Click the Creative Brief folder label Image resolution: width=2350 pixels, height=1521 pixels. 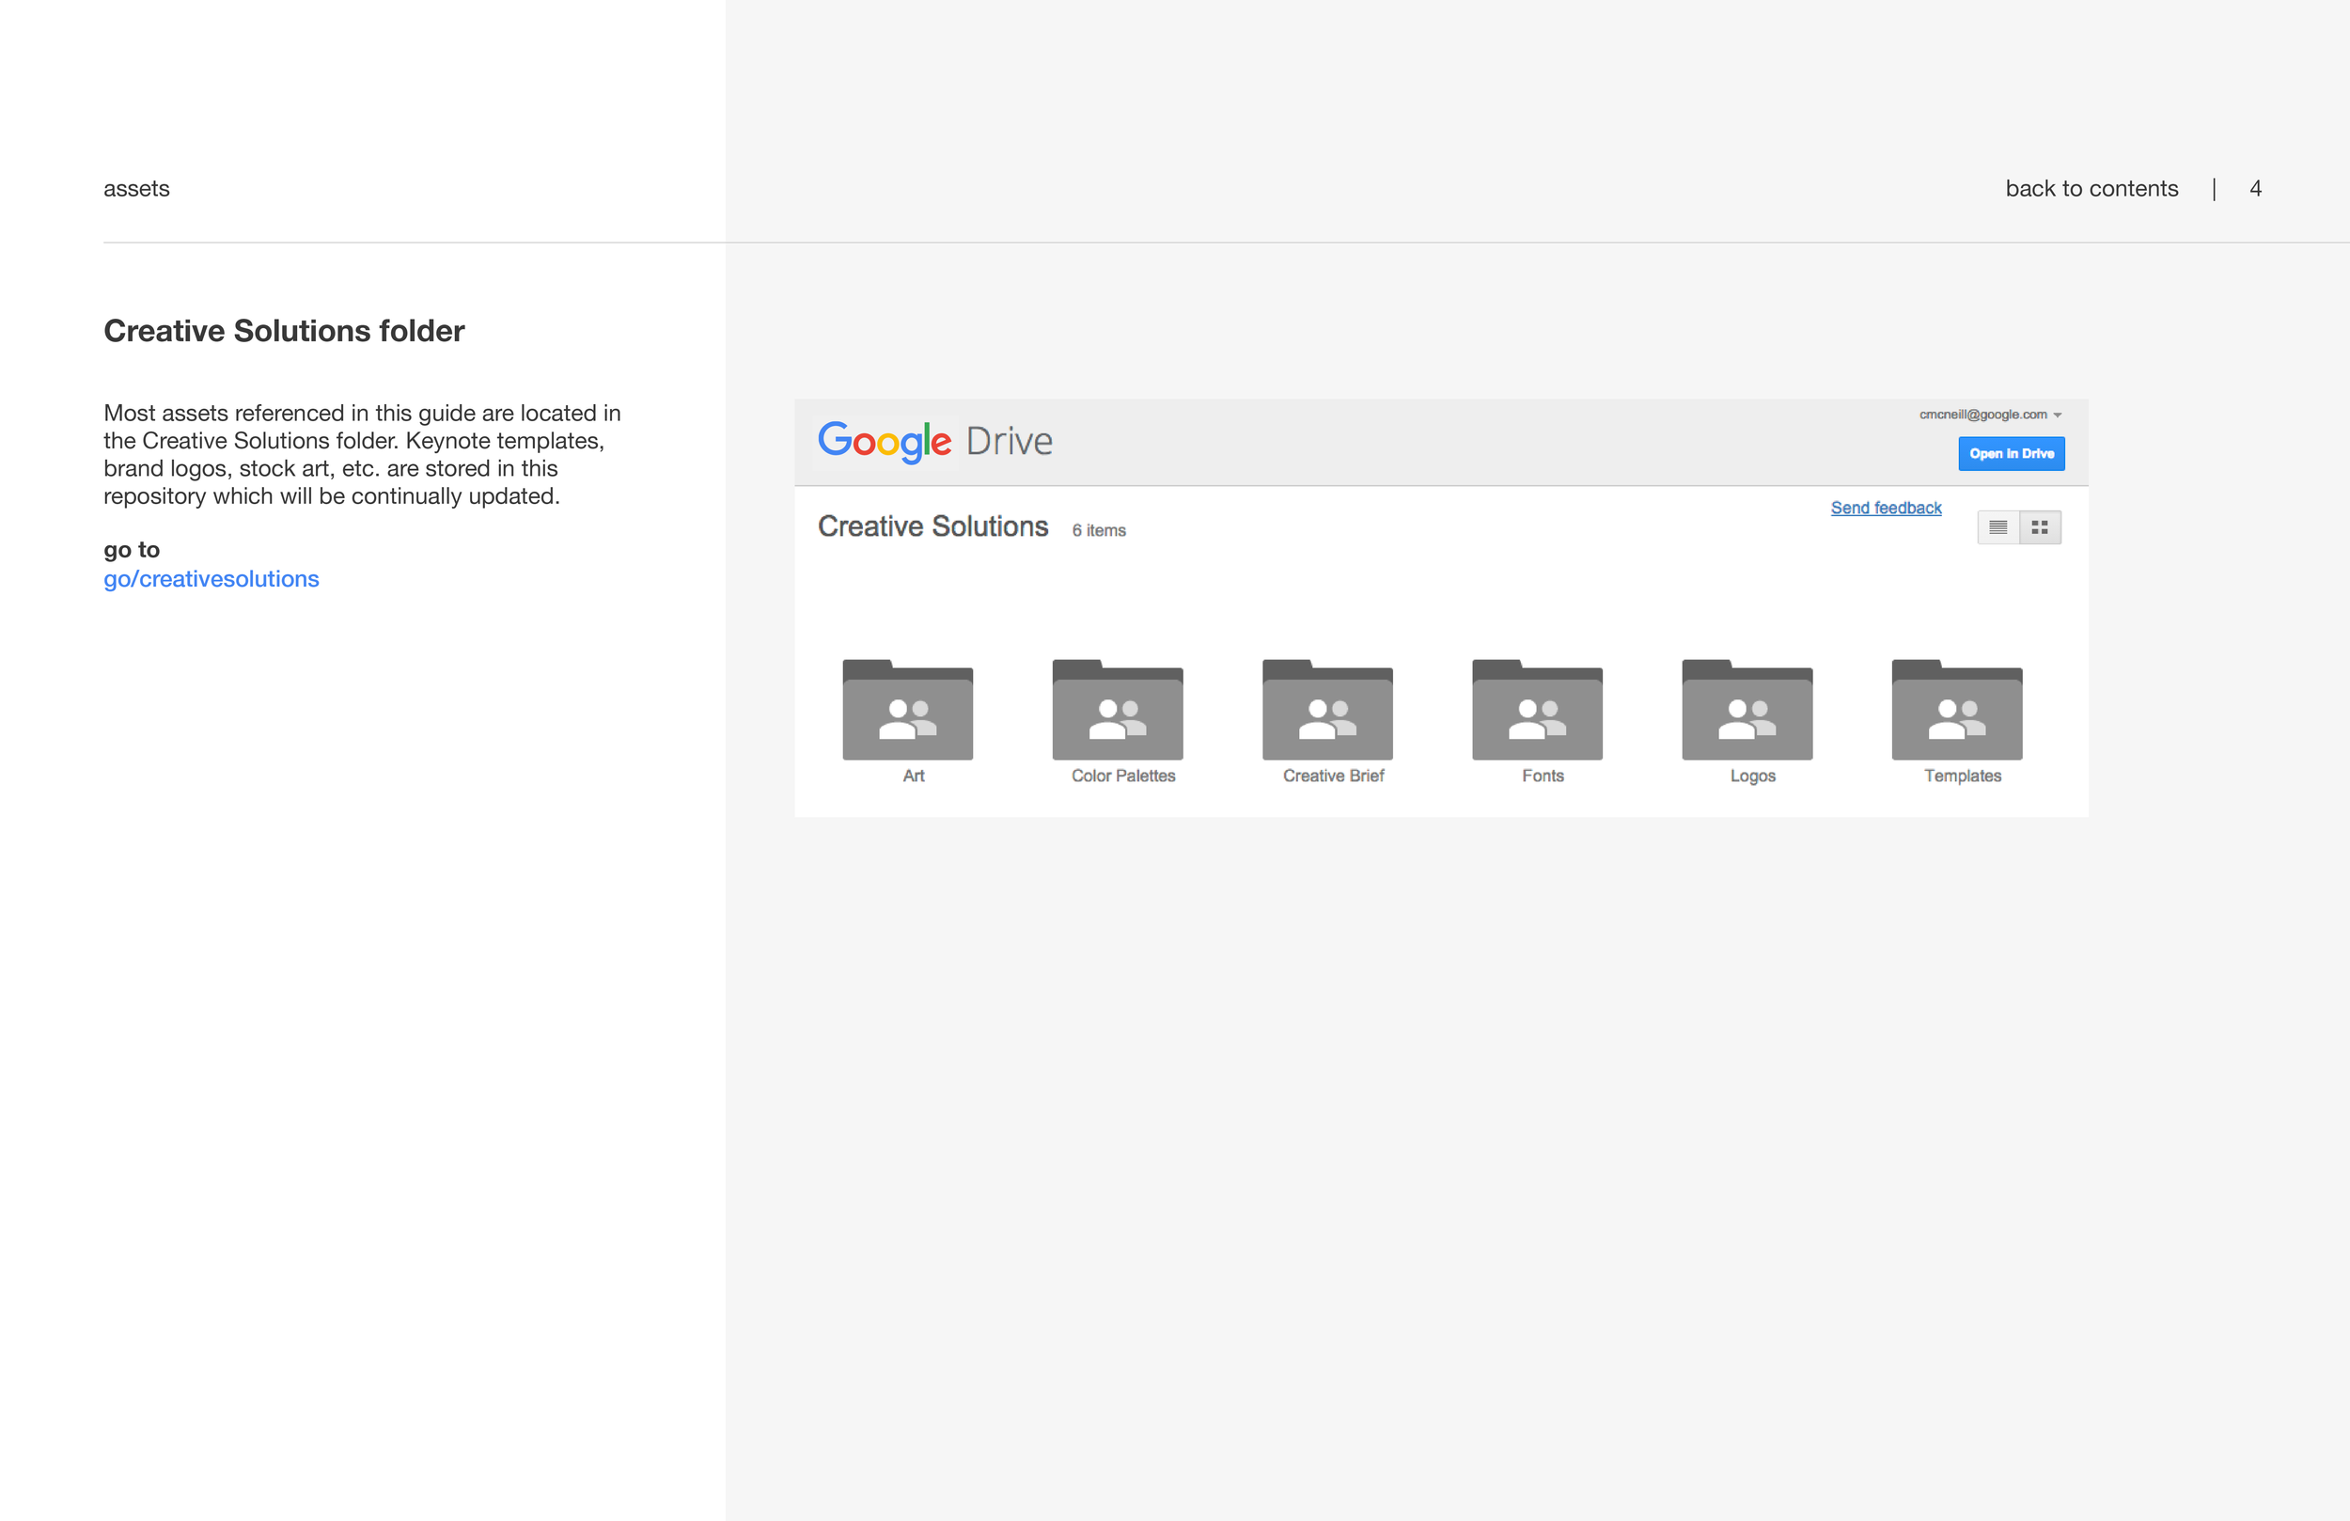(x=1333, y=776)
